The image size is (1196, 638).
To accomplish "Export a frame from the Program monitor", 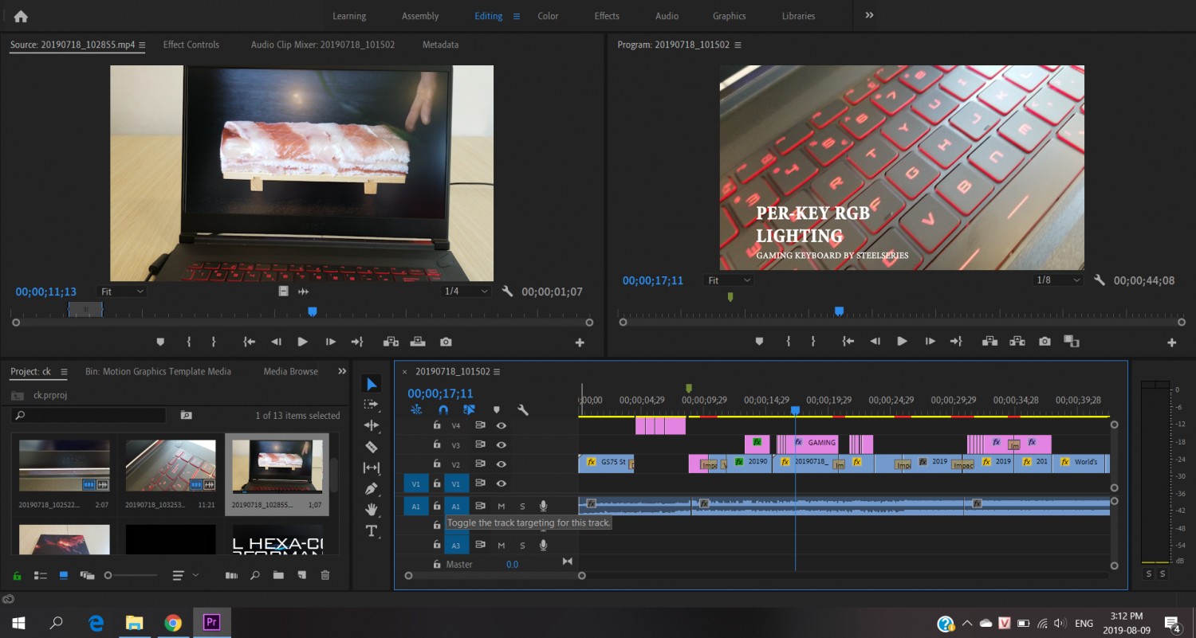I will click(x=1045, y=341).
